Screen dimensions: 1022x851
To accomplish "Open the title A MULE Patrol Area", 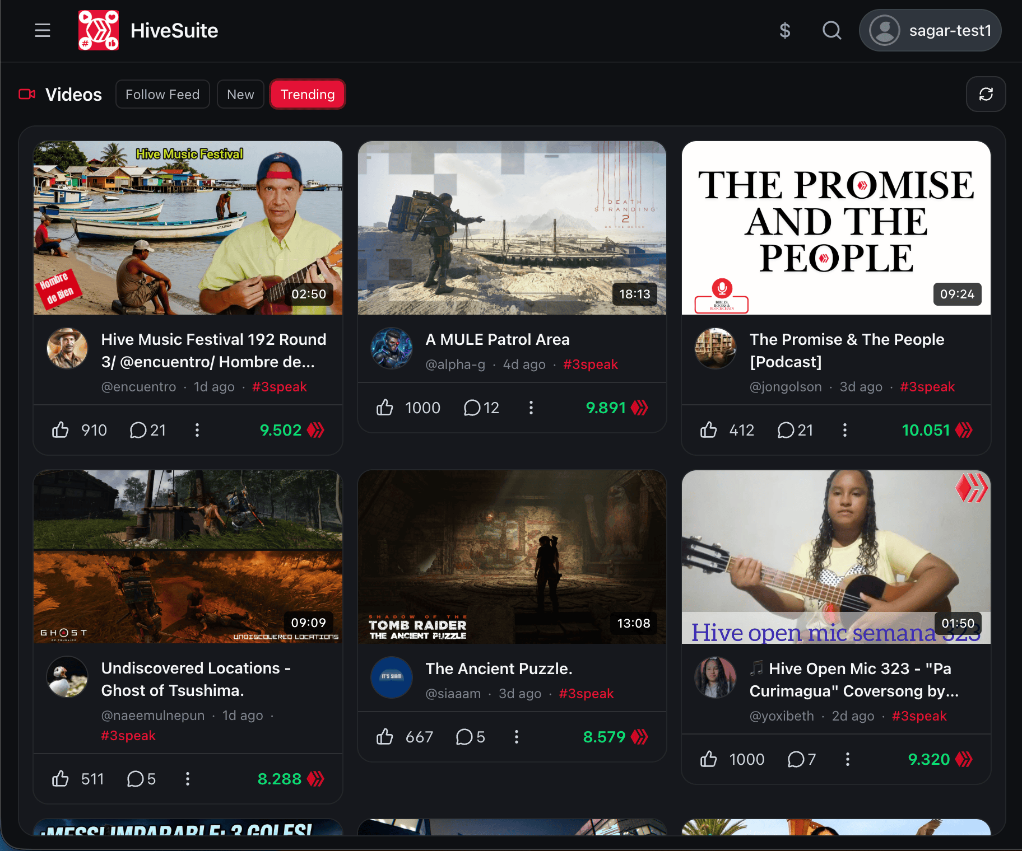I will pos(498,339).
